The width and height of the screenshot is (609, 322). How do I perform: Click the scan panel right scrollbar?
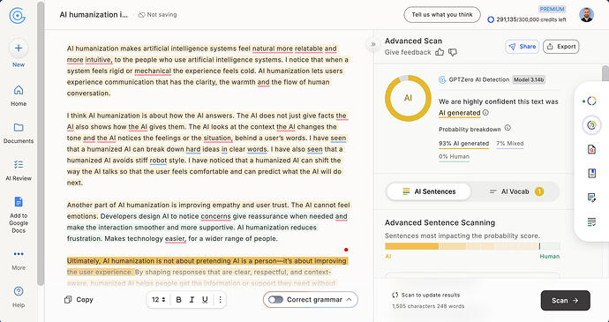pyautogui.click(x=605, y=74)
